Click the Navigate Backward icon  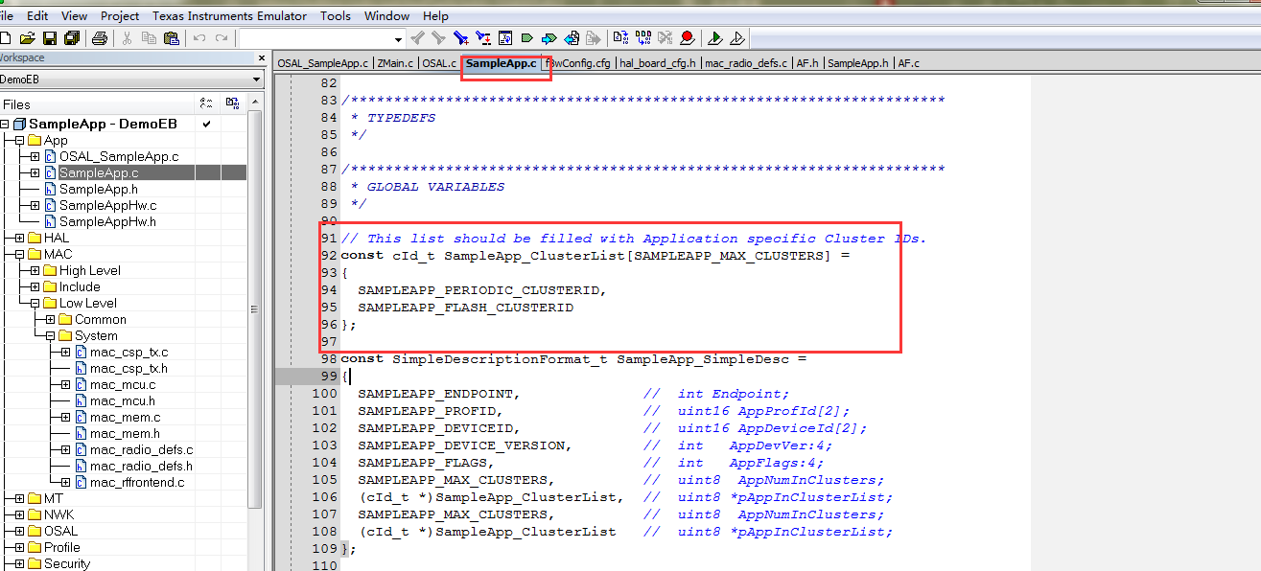(572, 38)
